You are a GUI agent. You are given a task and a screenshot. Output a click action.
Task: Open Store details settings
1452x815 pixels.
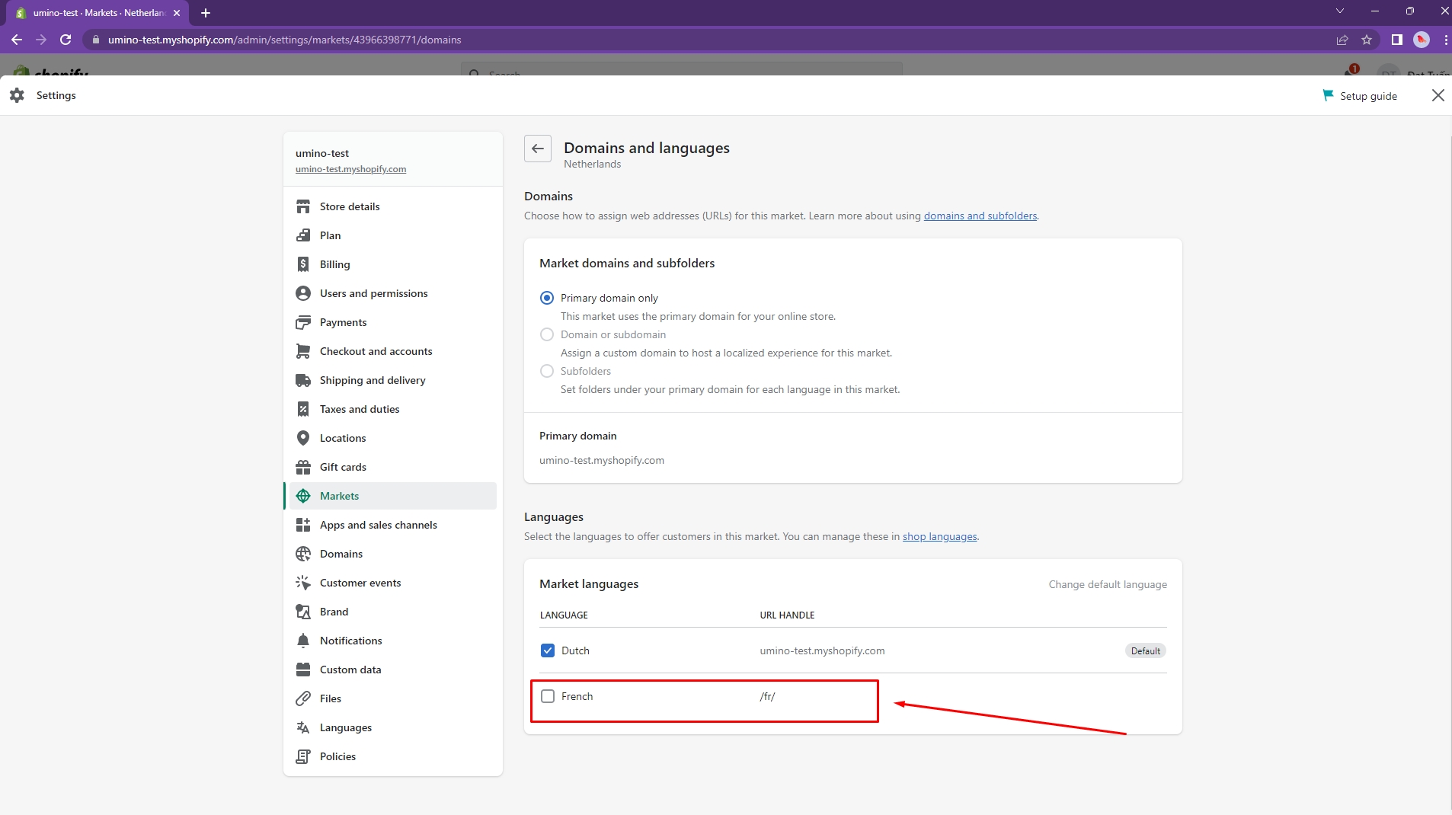point(349,206)
